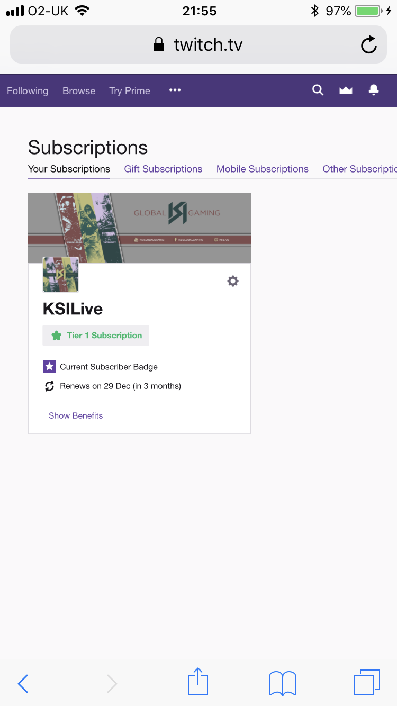The width and height of the screenshot is (397, 706).
Task: Open the three-dots more menu
Action: (x=175, y=90)
